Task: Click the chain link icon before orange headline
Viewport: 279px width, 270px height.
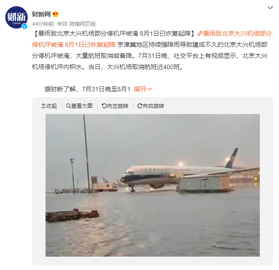Action: coord(200,33)
